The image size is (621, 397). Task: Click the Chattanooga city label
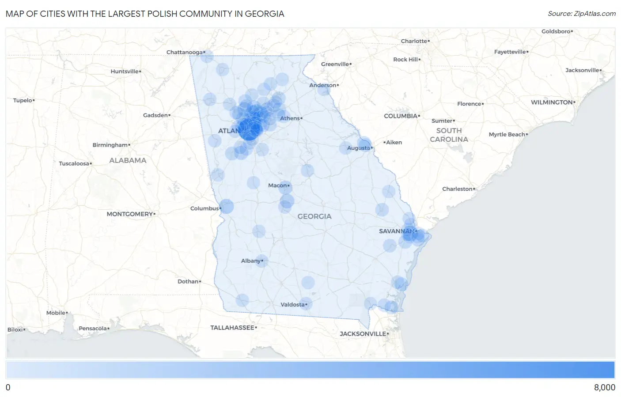coord(185,52)
